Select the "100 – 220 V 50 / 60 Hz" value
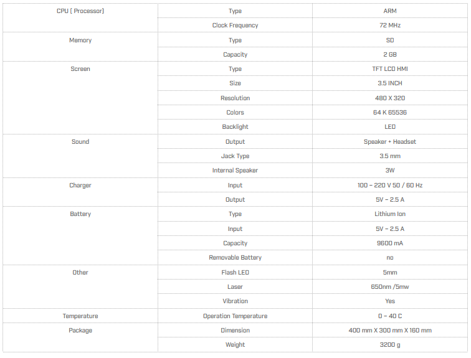 click(x=390, y=186)
